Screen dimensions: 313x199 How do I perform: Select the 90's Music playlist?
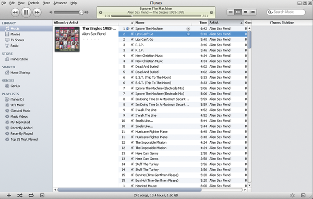[17, 105]
